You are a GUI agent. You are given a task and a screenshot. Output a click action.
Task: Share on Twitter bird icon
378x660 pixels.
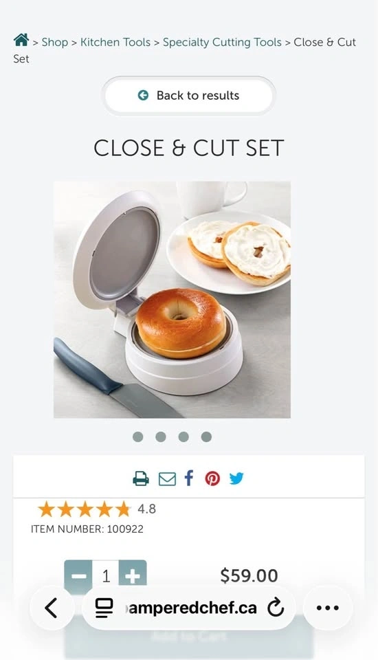click(236, 478)
